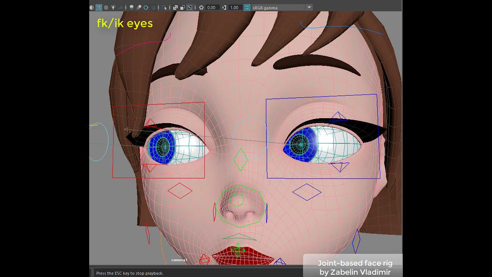Select green octagon nose control

pyautogui.click(x=240, y=206)
